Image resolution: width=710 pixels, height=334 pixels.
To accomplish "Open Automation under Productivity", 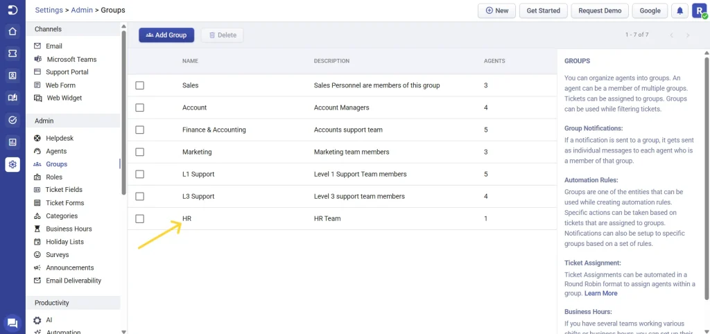I will [x=63, y=332].
